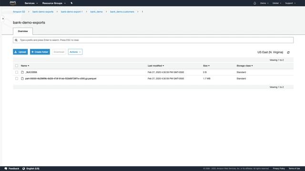Click the bank-demo-exports page heading
The width and height of the screenshot is (305, 171).
point(29,22)
